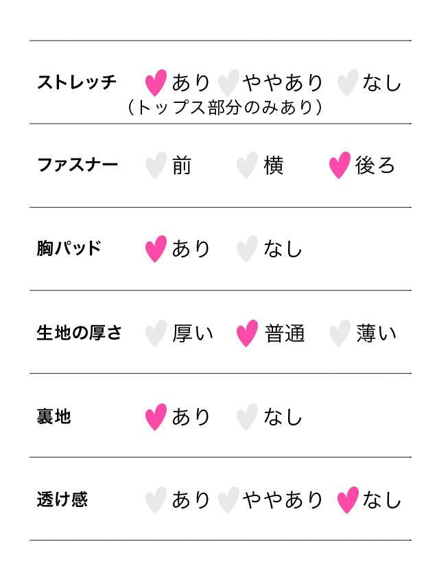Click the pink heart for 裏地 あり
Image resolution: width=439 pixels, height=586 pixels.
tap(156, 417)
